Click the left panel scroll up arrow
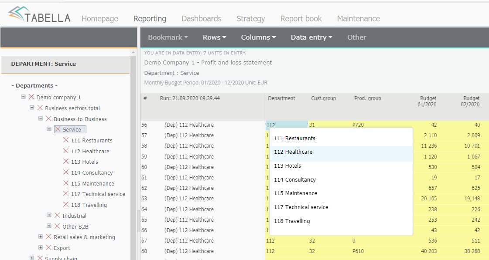 tap(133, 52)
